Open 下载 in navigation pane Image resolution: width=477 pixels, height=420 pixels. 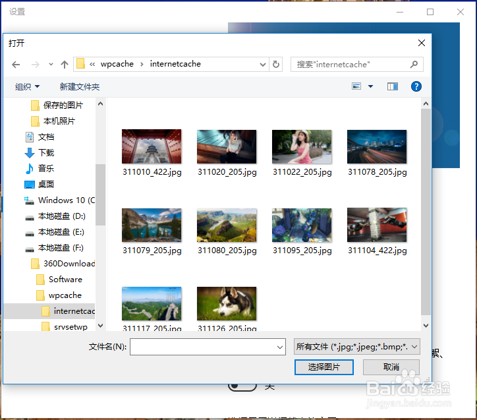(x=40, y=153)
